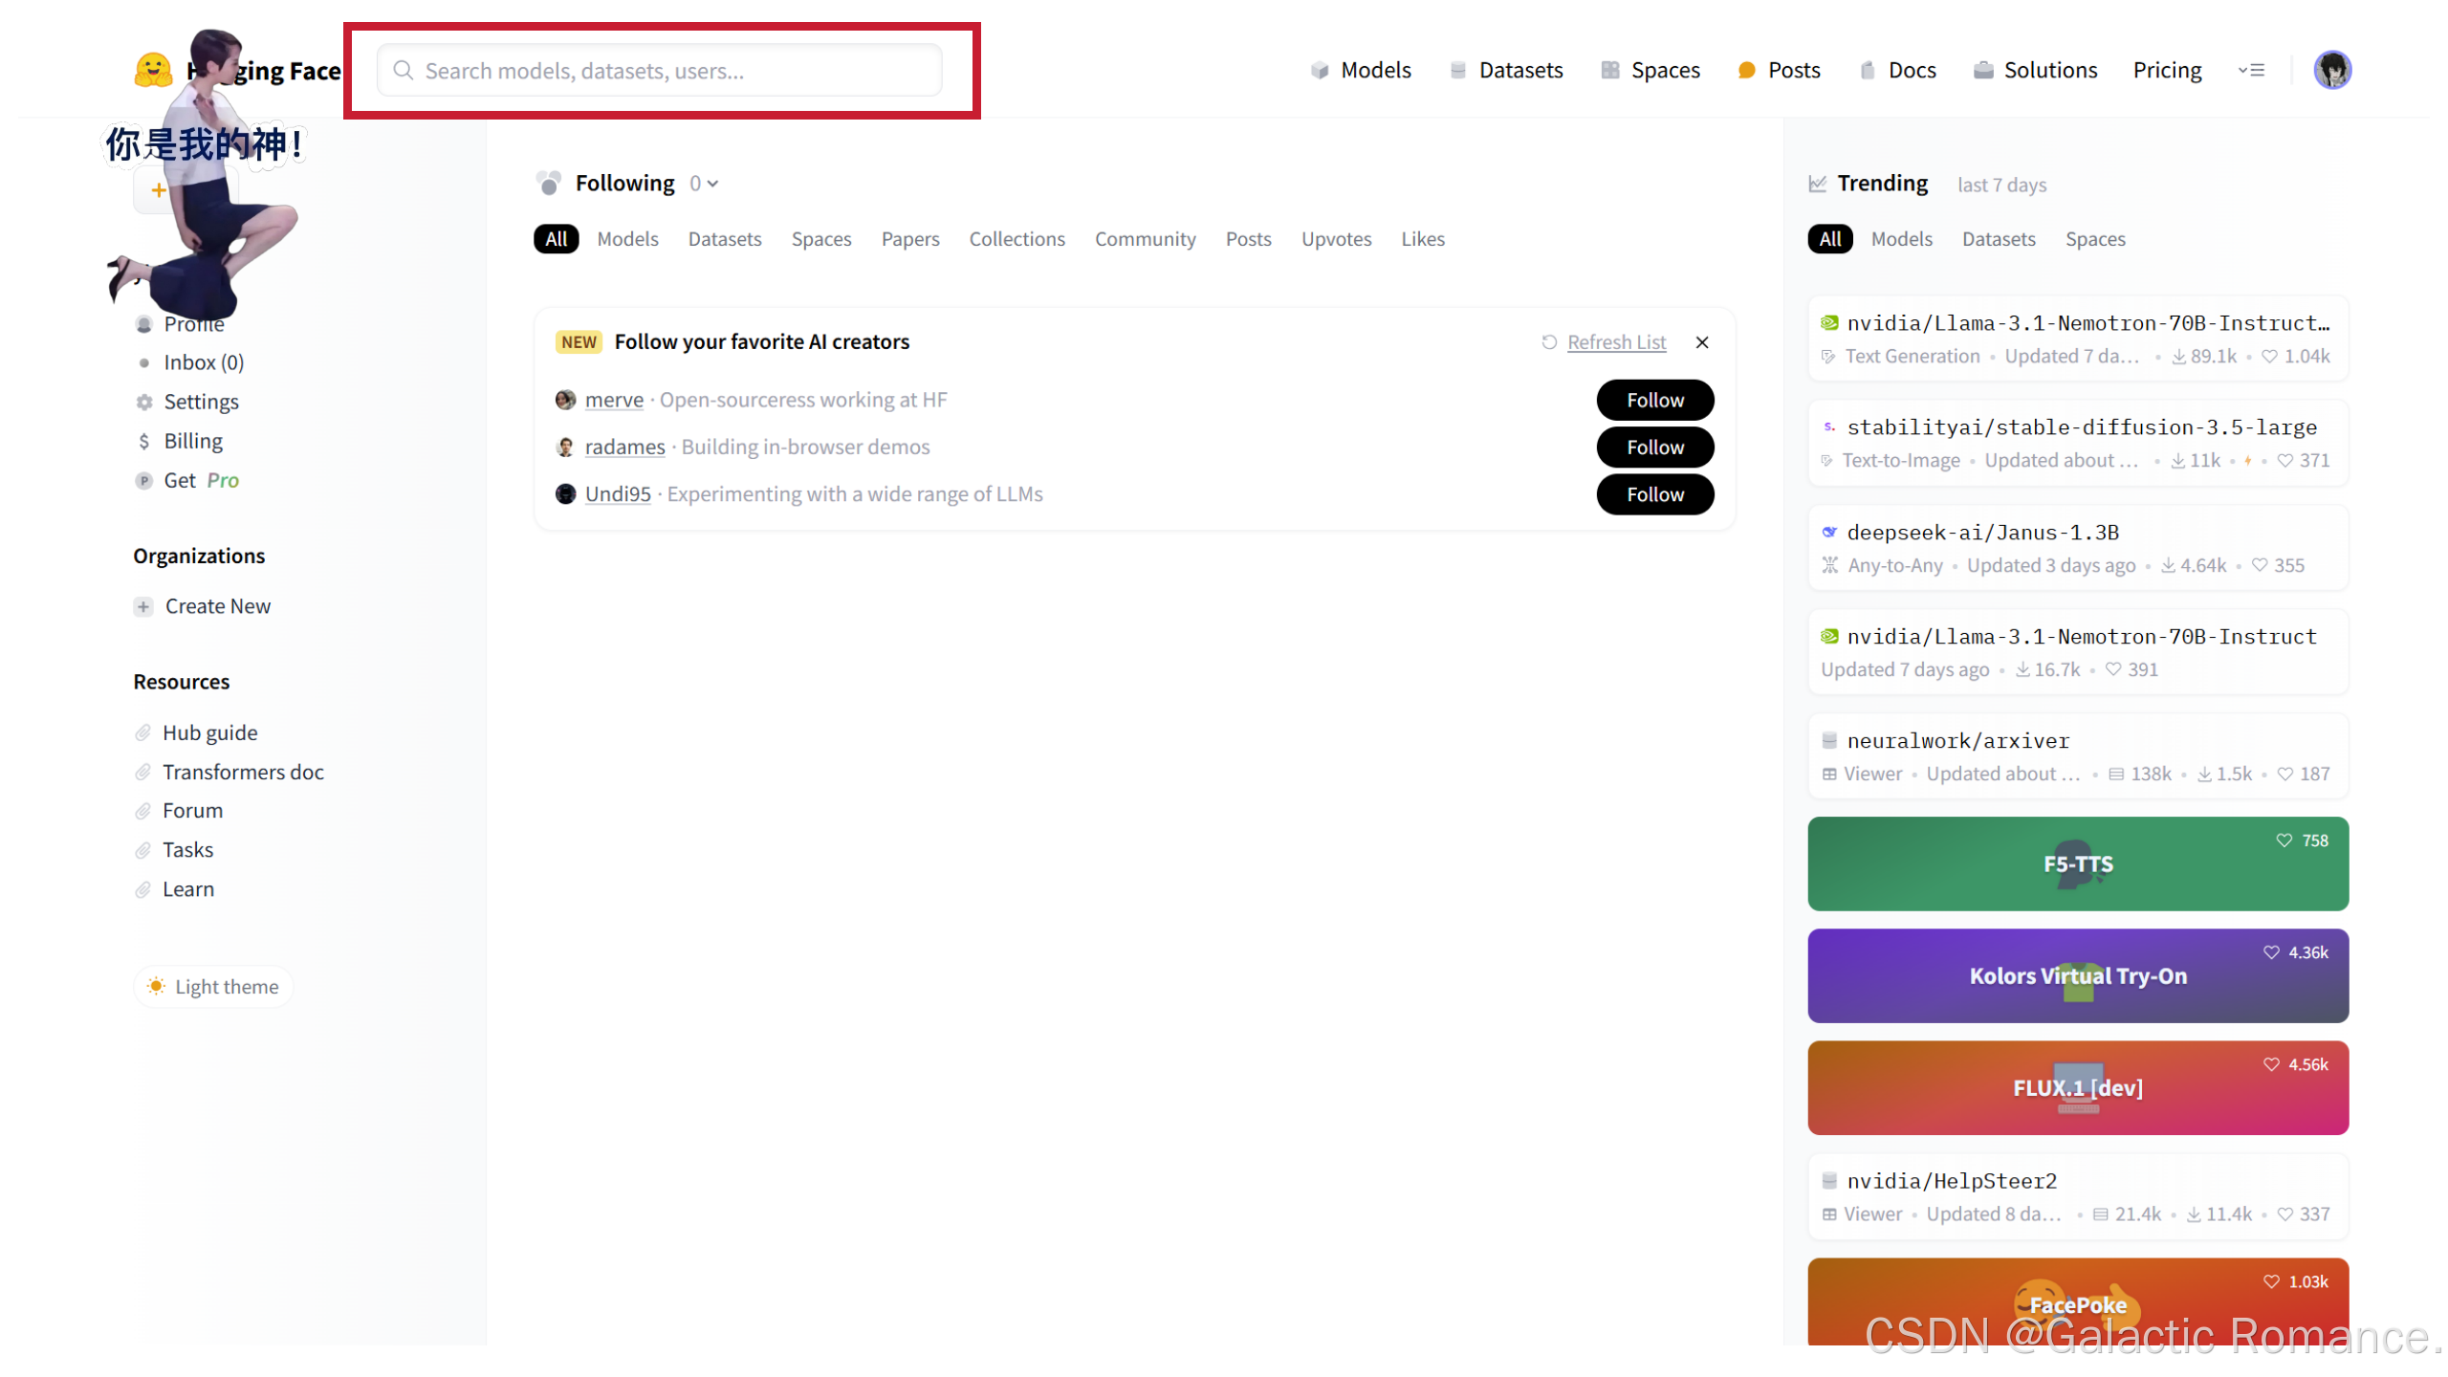Click the Trending chart icon
Viewport: 2448px width, 1377px height.
coord(1817,184)
